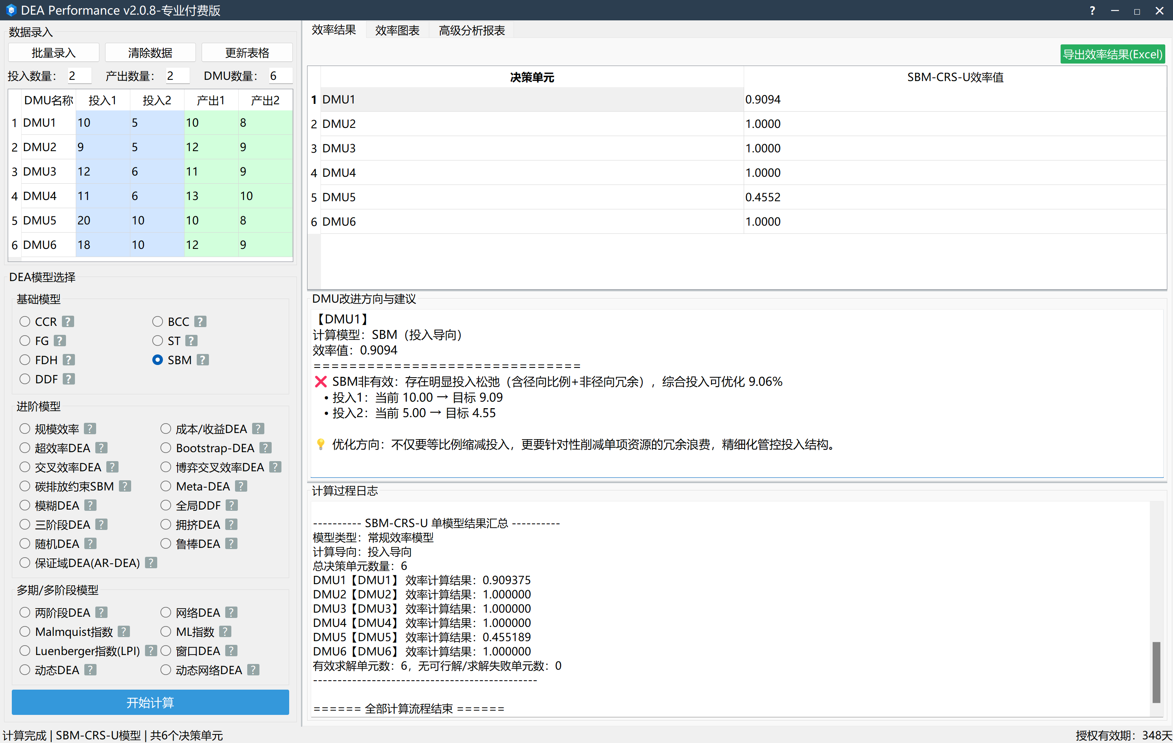Viewport: 1173px width, 743px height.
Task: Click help icon beside 碳排放约束SBM
Action: pyautogui.click(x=125, y=486)
